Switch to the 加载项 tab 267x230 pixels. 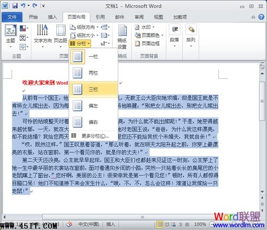click(180, 17)
